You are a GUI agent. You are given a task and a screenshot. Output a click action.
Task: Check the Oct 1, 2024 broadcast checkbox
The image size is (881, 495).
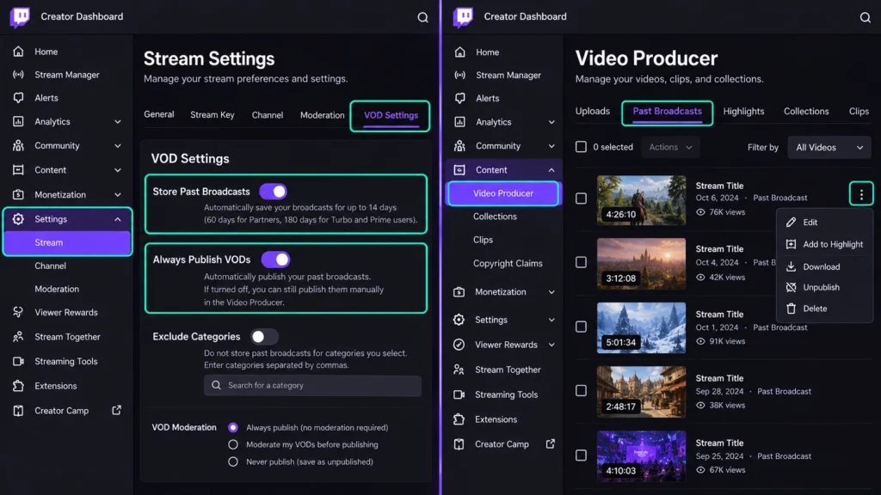pos(581,327)
